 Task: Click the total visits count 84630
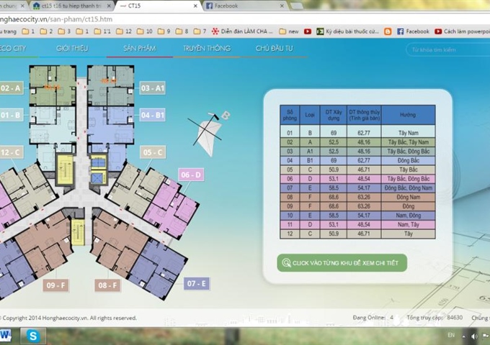click(455, 318)
